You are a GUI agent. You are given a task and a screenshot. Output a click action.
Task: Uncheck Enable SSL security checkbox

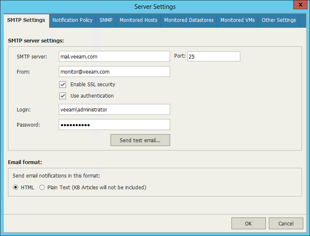(63, 85)
